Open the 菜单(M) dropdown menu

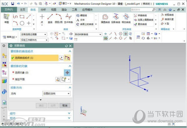pyautogui.click(x=10, y=37)
